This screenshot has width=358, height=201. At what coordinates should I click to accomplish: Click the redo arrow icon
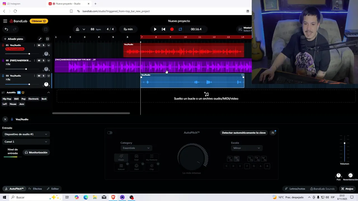tap(15, 29)
